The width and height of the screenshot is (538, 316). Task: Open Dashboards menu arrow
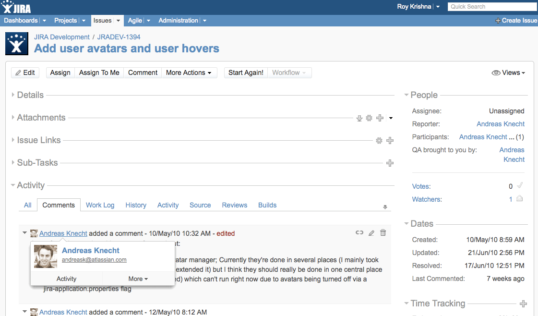click(x=44, y=21)
